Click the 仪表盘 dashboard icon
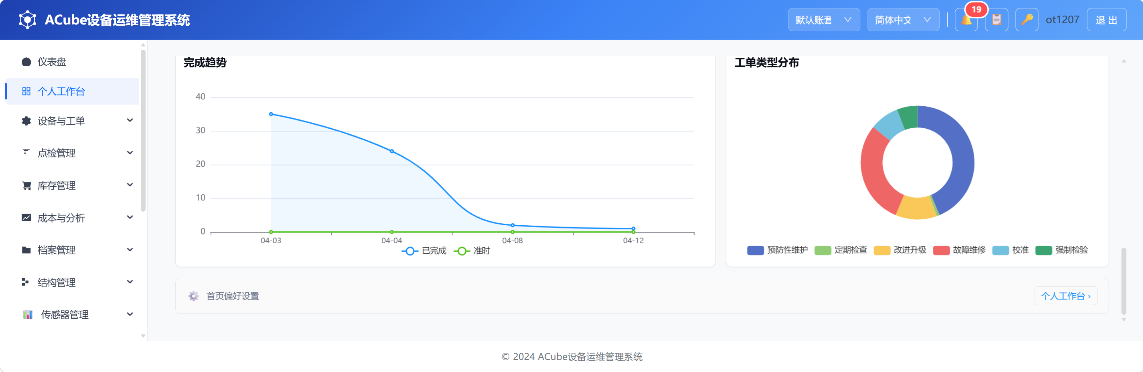This screenshot has width=1143, height=372. [x=26, y=62]
